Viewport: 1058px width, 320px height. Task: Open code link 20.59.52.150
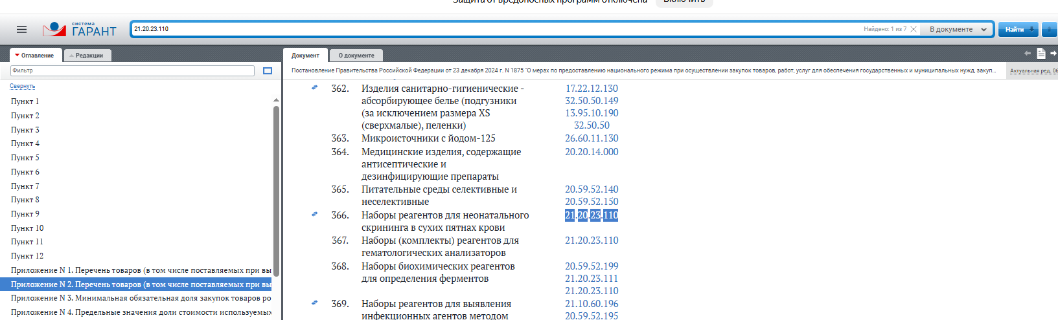(x=592, y=202)
